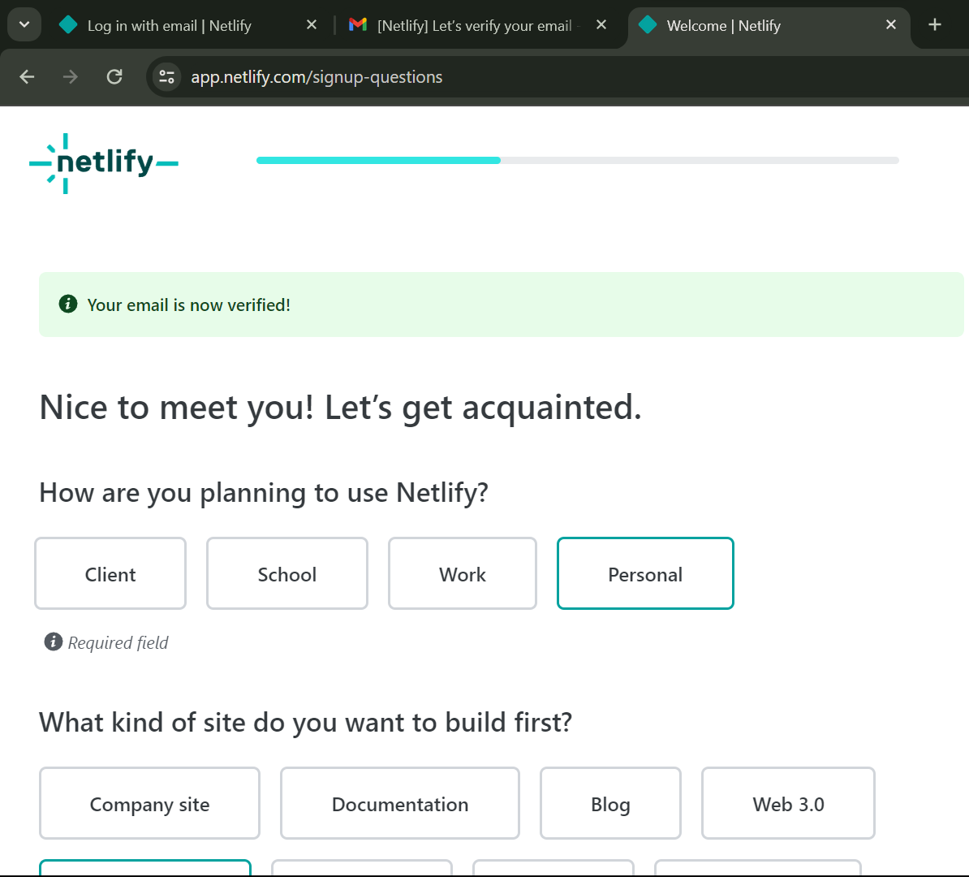969x877 pixels.
Task: Click the back navigation arrow
Action: pos(27,76)
